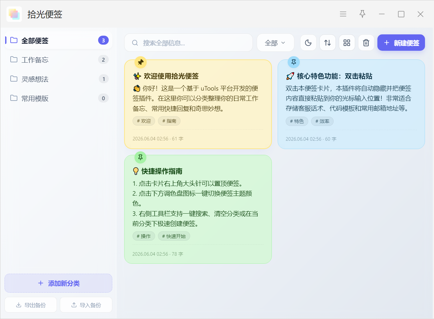The height and width of the screenshot is (319, 434).
Task: Open the hamburger menu in title bar
Action: pyautogui.click(x=343, y=14)
